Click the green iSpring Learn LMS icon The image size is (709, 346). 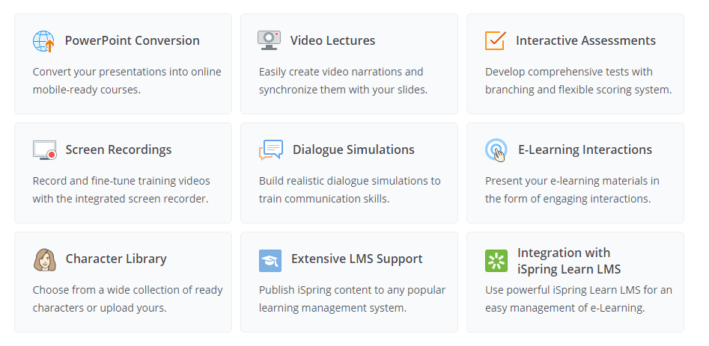click(496, 260)
